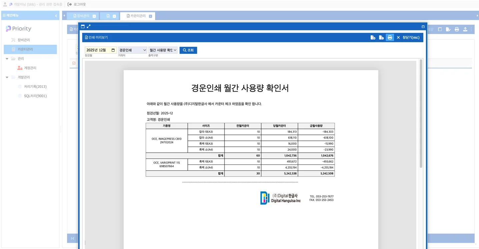This screenshot has width=479, height=249.
Task: Click the 금월사용량 column header in the report
Action: click(316, 126)
